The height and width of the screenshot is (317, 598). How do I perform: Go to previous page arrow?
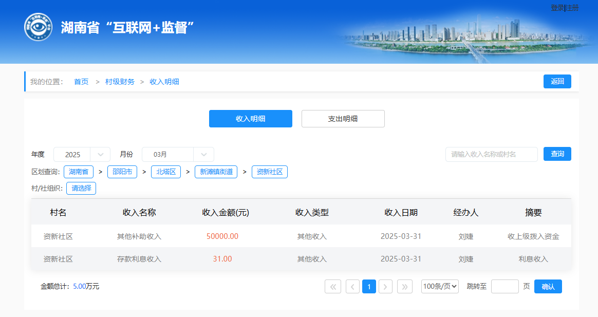point(352,287)
